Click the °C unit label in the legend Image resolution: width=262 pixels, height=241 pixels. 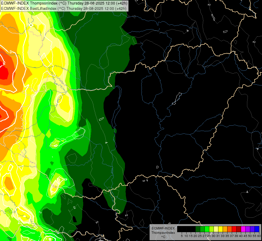pos(163,237)
